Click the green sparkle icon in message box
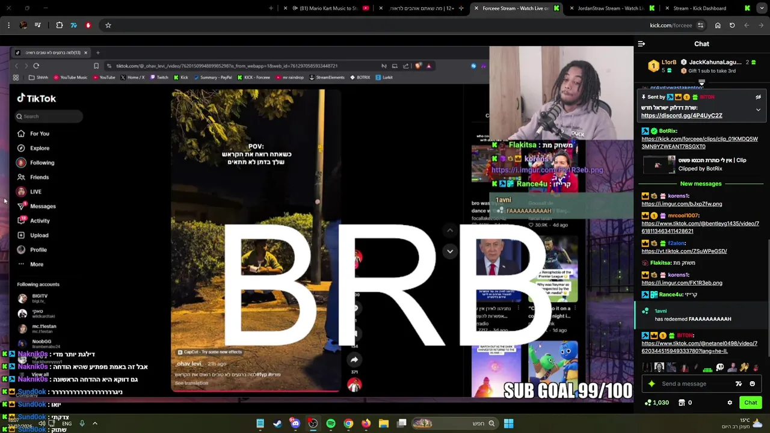 [x=651, y=384]
